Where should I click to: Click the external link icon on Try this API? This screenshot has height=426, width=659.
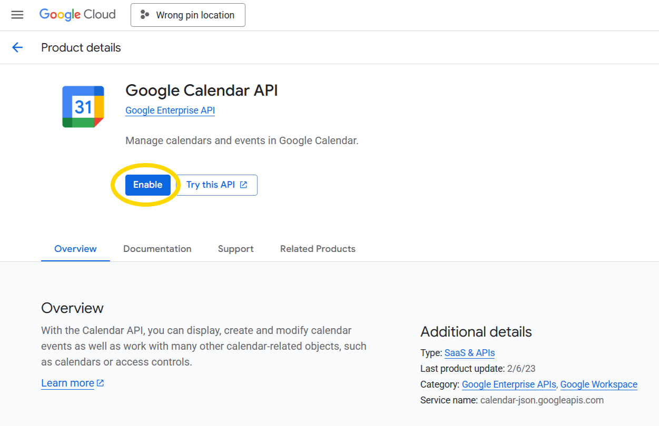pos(243,185)
